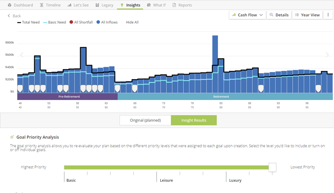The image size is (334, 193).
Task: Open the Details search button
Action: click(x=279, y=15)
